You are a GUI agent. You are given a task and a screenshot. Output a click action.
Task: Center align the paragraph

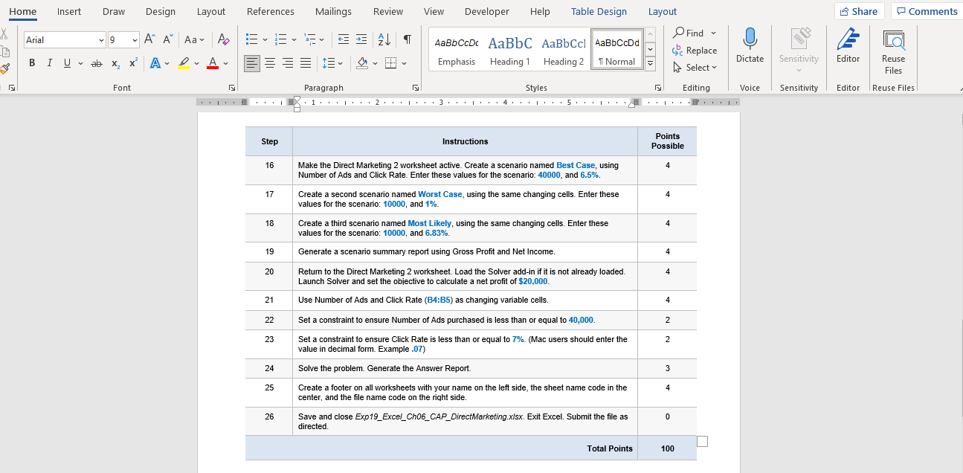point(271,63)
